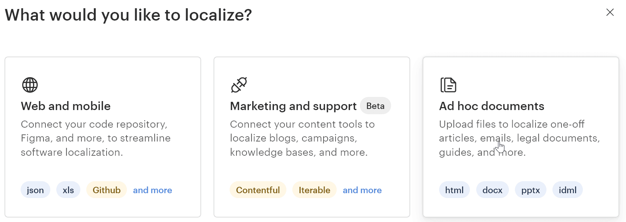Click the Web and mobile card description text
626x222 pixels.
95,138
